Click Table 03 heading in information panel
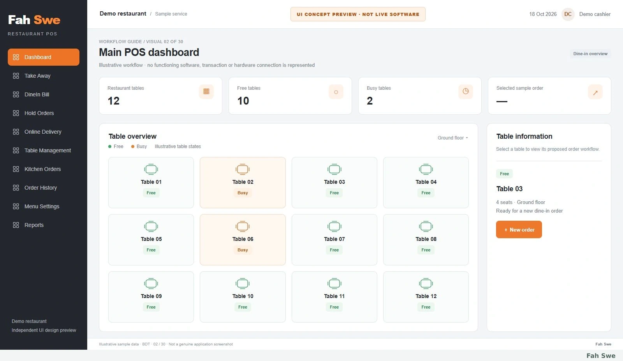The height and width of the screenshot is (361, 623). (509, 189)
